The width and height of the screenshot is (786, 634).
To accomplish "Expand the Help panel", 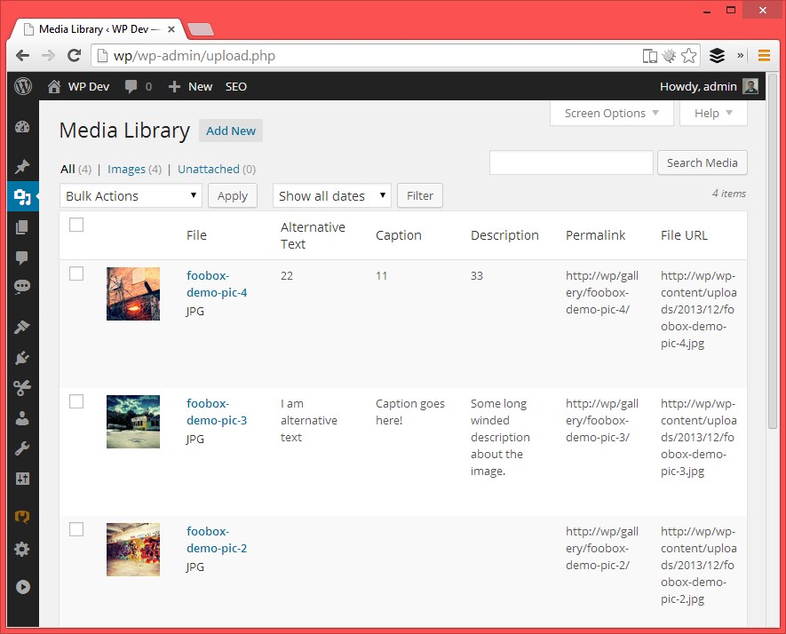I will [x=713, y=114].
